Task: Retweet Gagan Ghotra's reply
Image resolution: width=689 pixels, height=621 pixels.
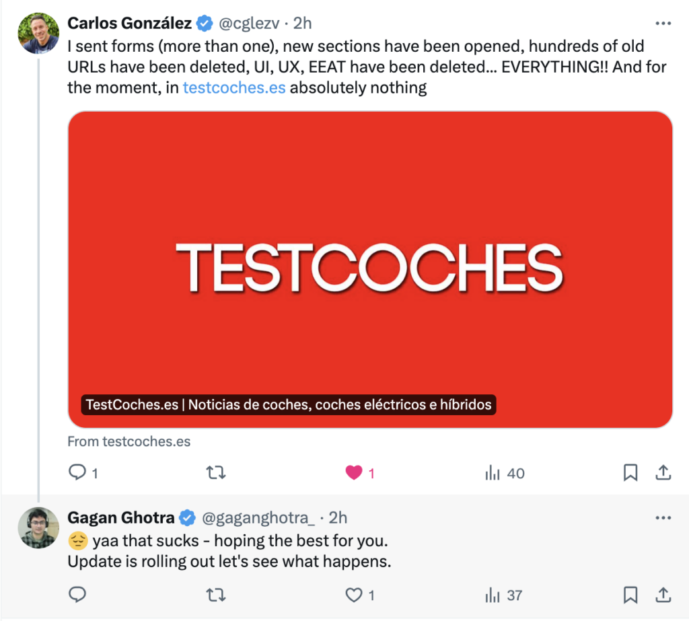Action: point(215,595)
